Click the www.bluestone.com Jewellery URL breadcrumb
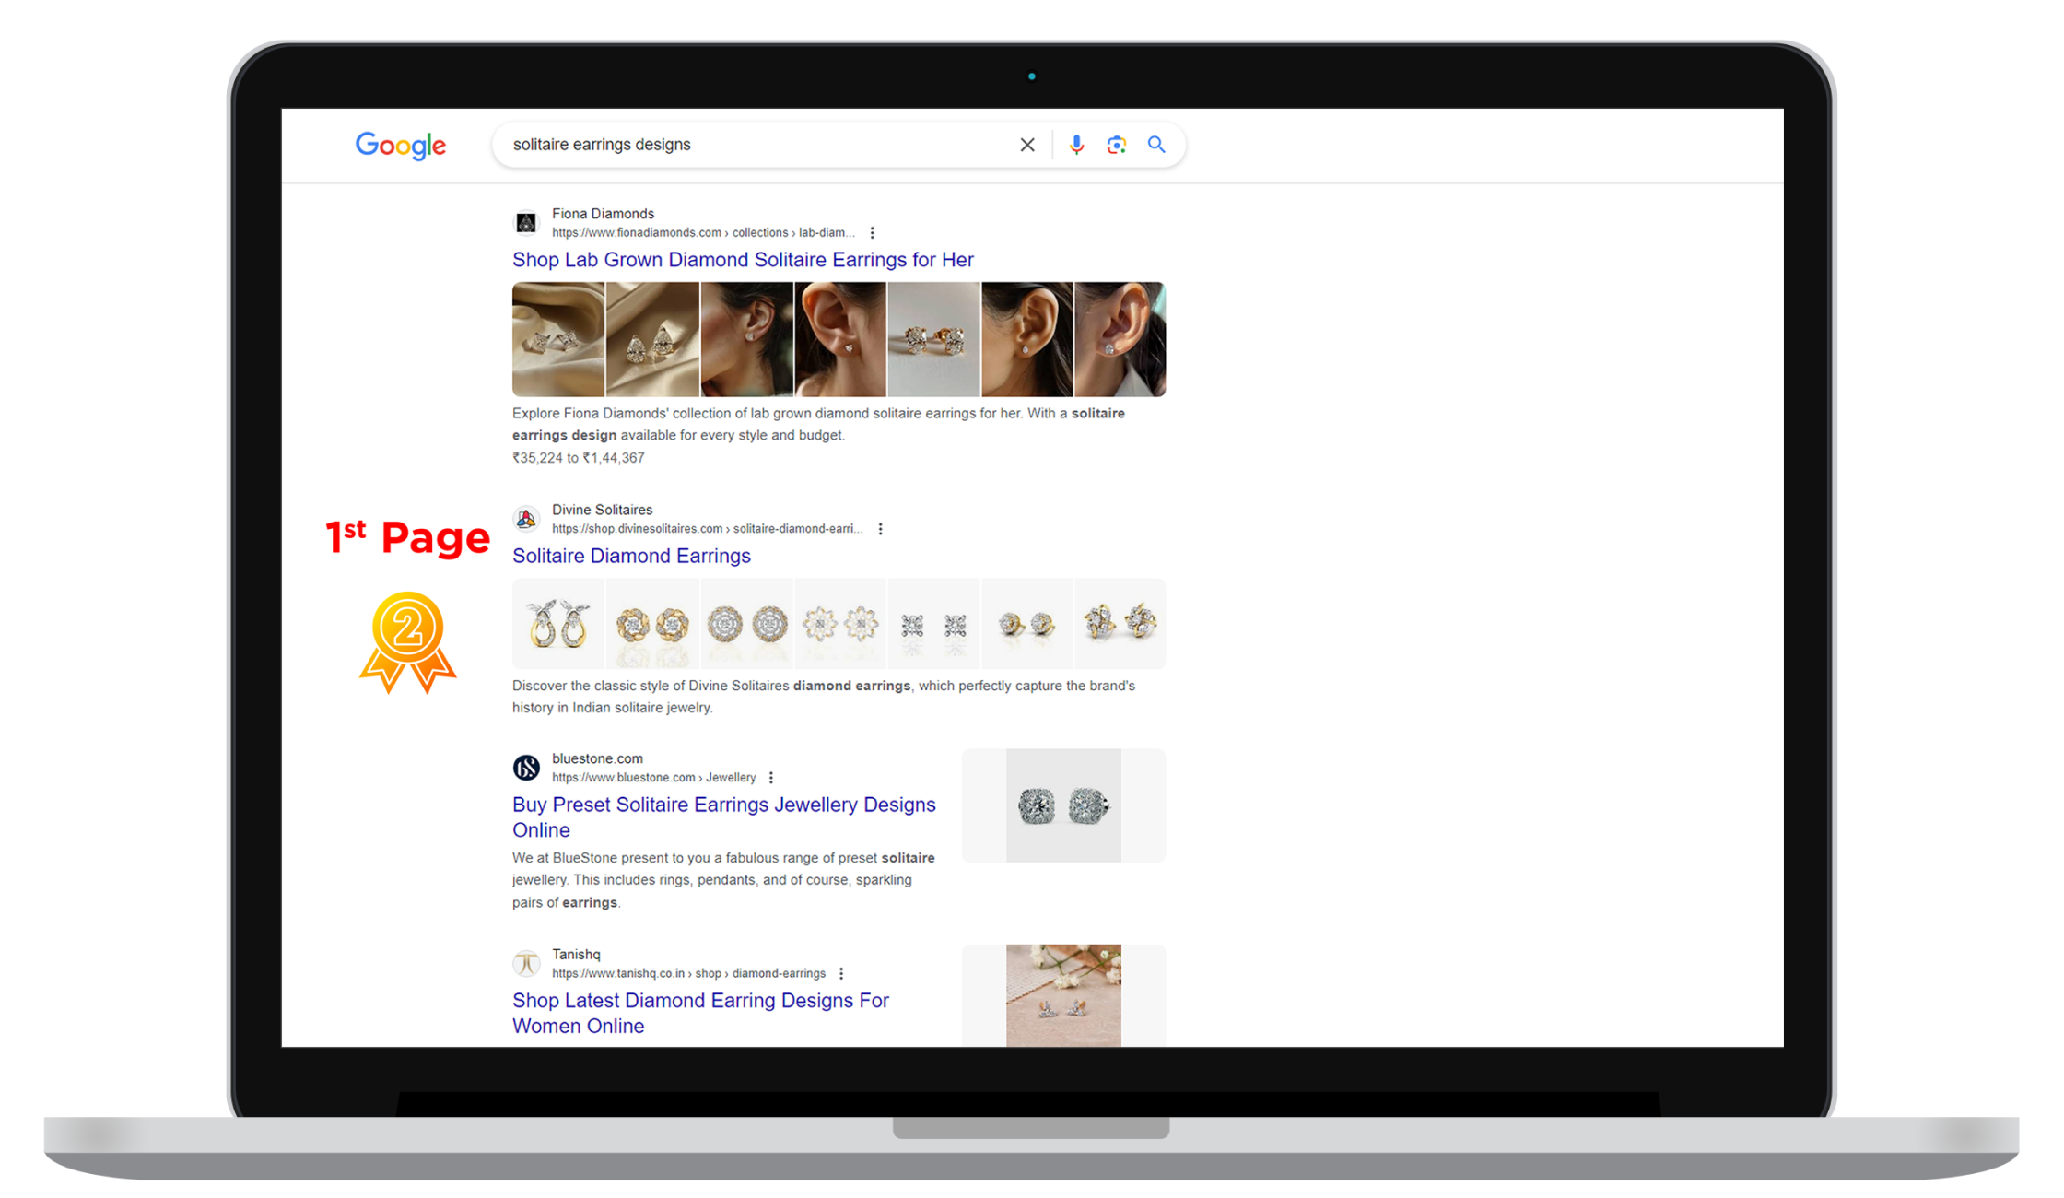 653,778
